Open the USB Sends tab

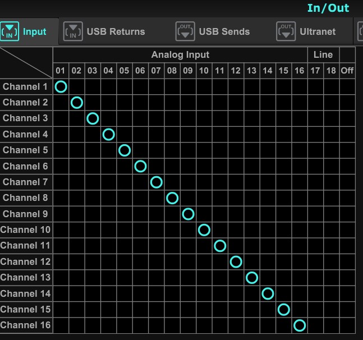[x=224, y=31]
